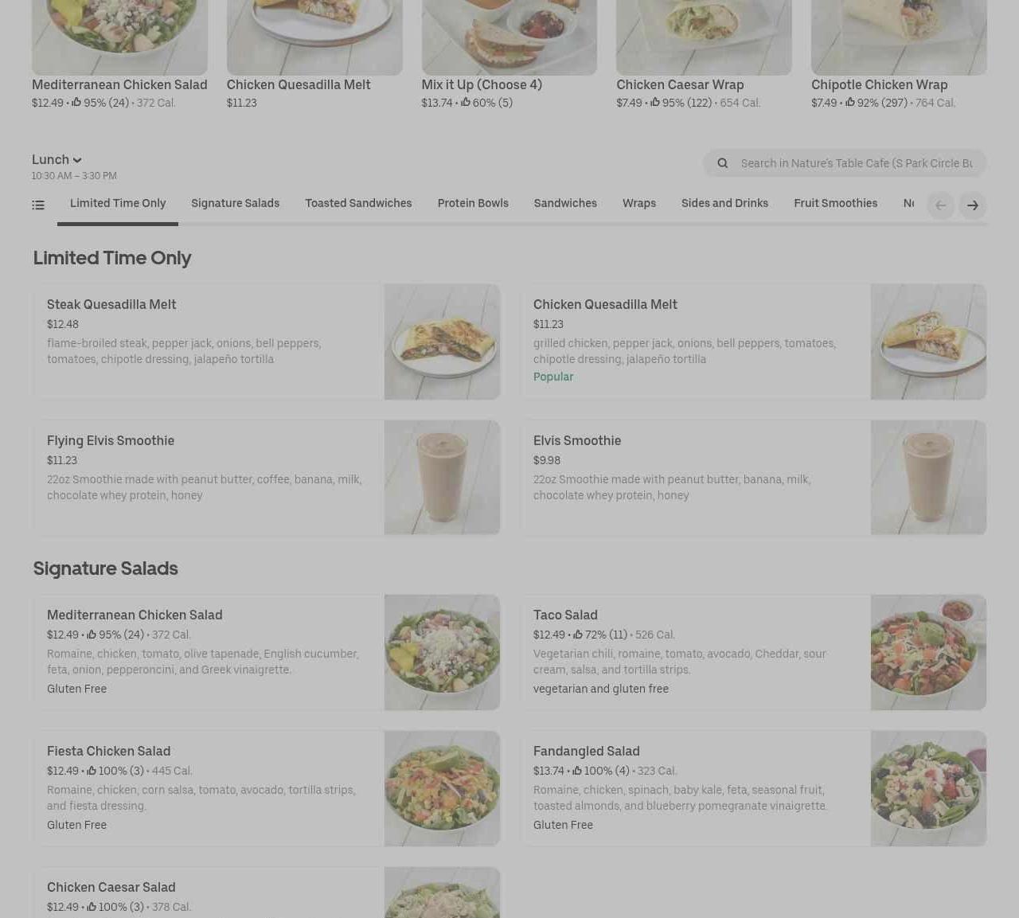Select the Signature Salads tab
This screenshot has width=1019, height=918.
click(235, 204)
